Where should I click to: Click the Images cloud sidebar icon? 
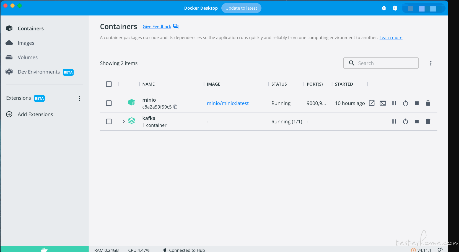pos(9,43)
